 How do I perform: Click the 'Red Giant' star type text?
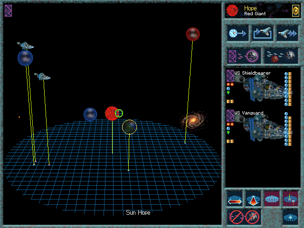255,14
